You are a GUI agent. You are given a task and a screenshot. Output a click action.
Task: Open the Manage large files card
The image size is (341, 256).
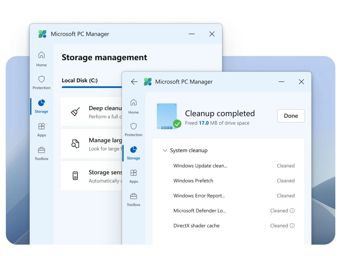click(x=91, y=144)
